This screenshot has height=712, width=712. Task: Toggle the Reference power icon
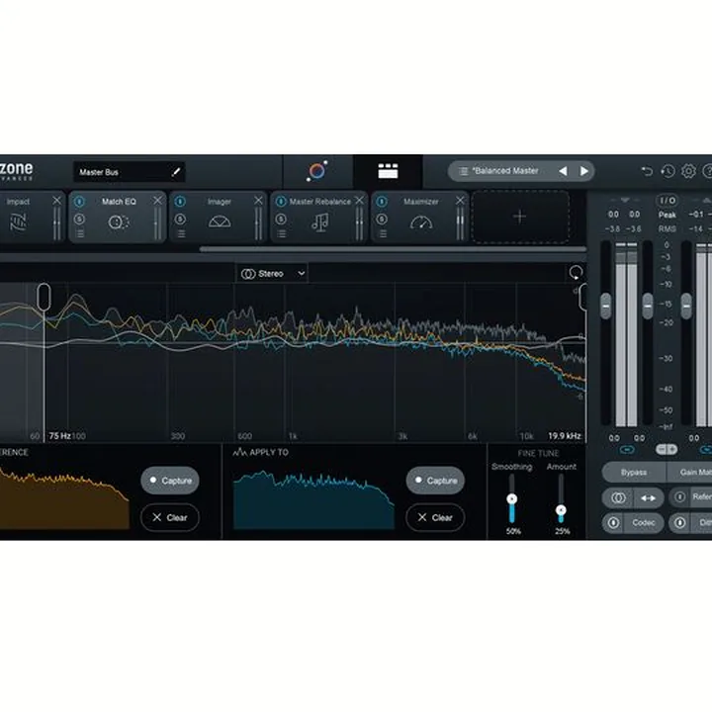[679, 497]
